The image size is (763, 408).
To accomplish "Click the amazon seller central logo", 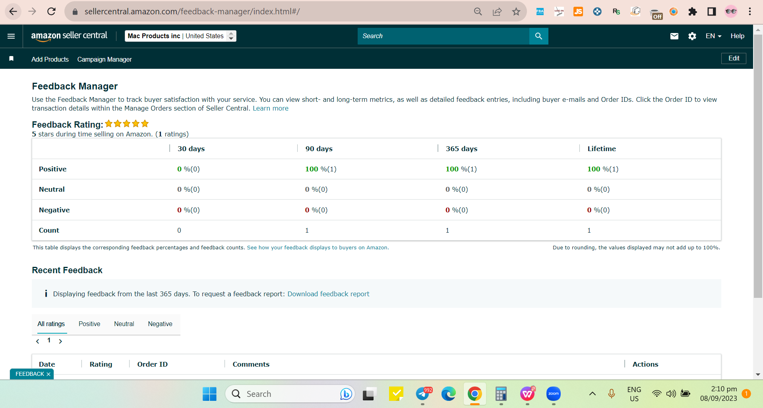I will tap(69, 36).
